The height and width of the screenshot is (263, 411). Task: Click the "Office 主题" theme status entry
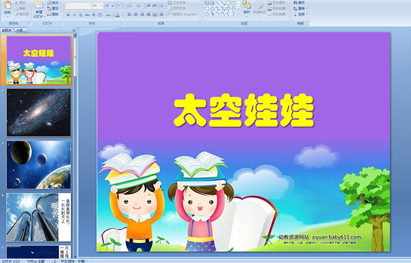[36, 261]
